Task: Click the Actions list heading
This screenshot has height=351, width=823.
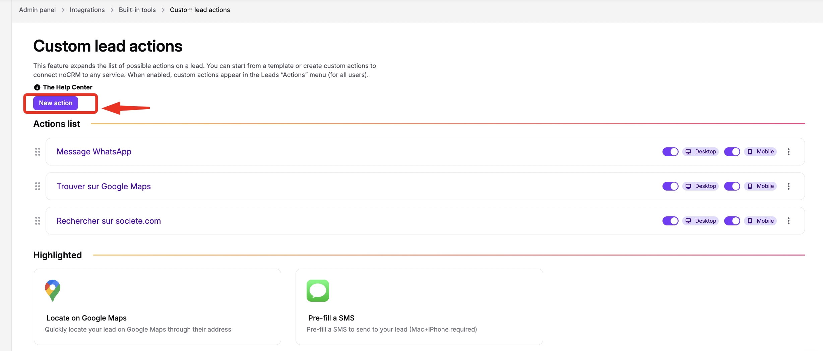Action: 57,124
